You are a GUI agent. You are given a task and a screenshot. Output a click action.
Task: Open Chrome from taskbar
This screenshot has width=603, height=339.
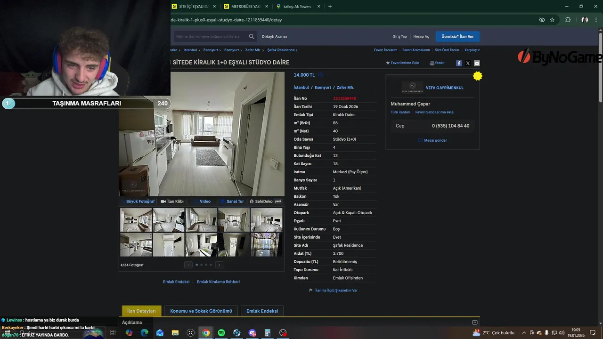coord(206,333)
